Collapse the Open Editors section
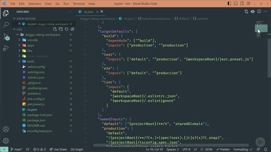Viewport: 271px width, 152px height. click(x=14, y=19)
